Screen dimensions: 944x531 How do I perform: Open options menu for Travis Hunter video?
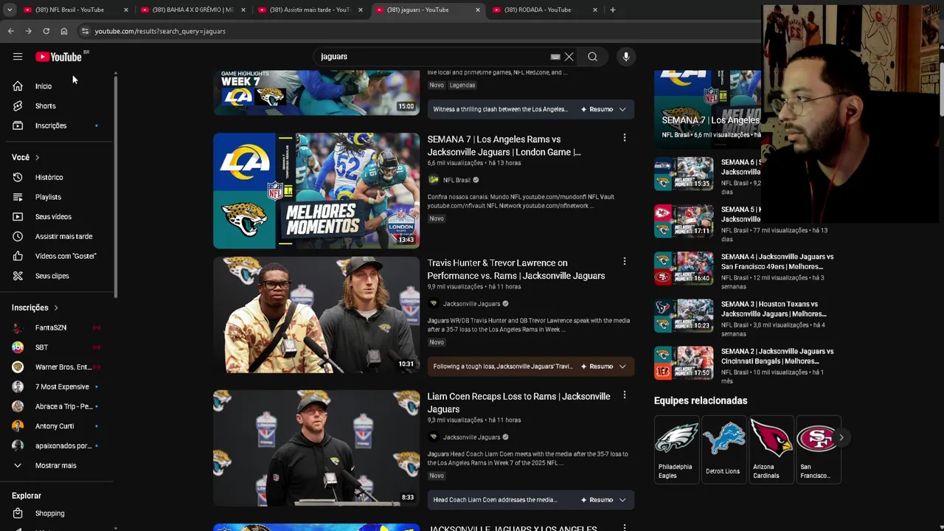tap(624, 261)
